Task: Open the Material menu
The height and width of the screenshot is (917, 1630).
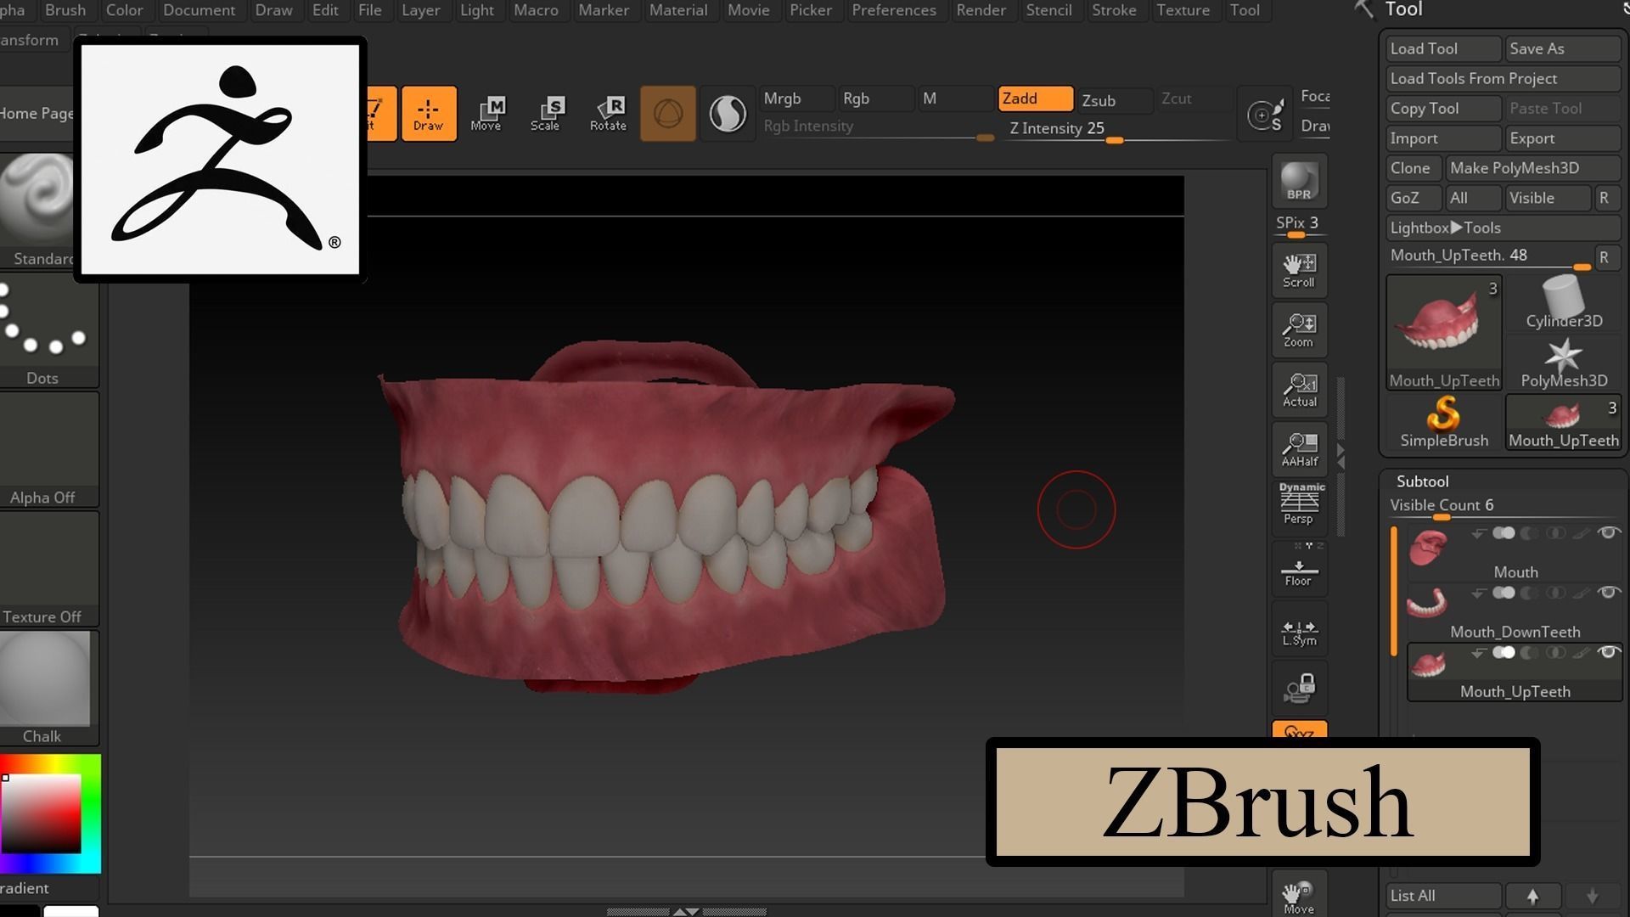Action: click(678, 10)
